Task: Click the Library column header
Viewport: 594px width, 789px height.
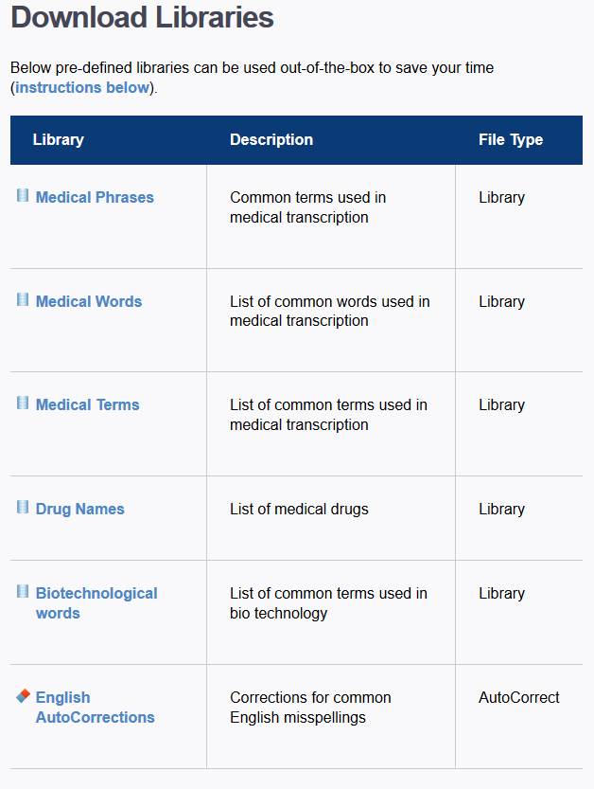Action: [59, 139]
